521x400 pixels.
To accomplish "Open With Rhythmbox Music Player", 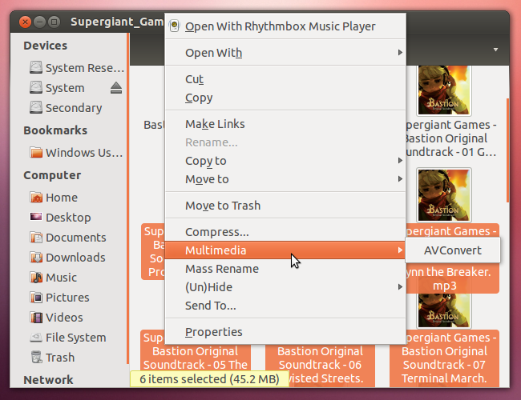I will [285, 26].
